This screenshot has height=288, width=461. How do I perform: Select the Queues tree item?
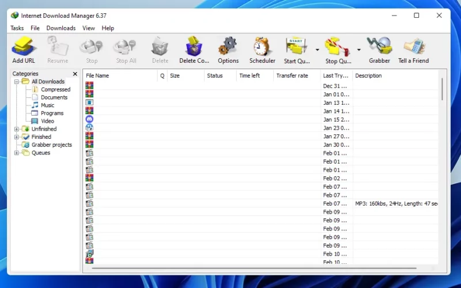(x=41, y=153)
